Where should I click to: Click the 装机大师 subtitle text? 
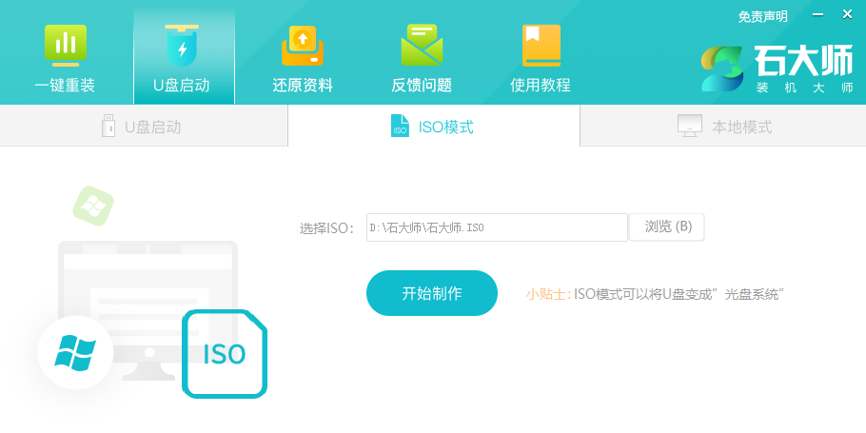805,88
